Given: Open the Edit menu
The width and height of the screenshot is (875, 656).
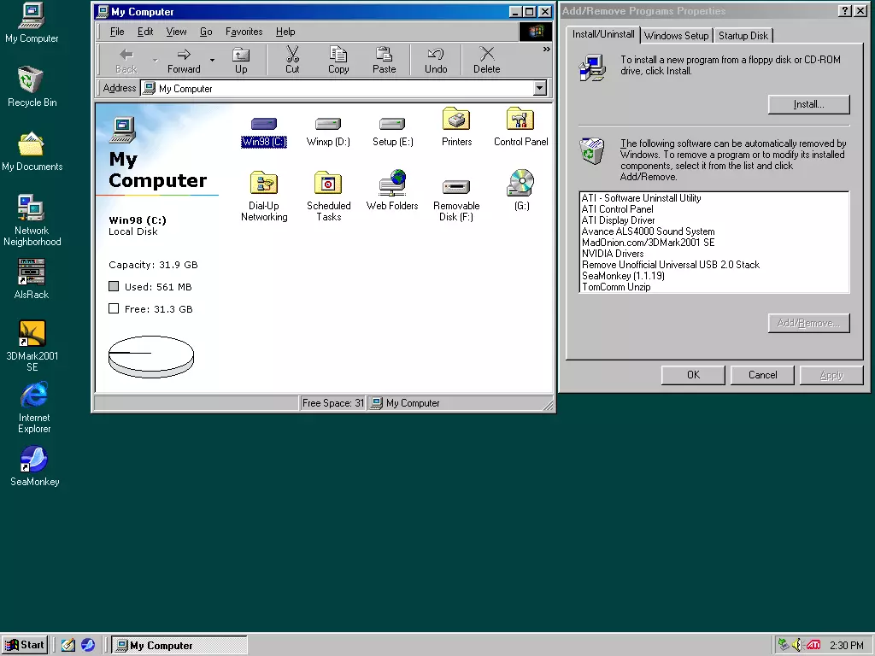Looking at the screenshot, I should (145, 32).
